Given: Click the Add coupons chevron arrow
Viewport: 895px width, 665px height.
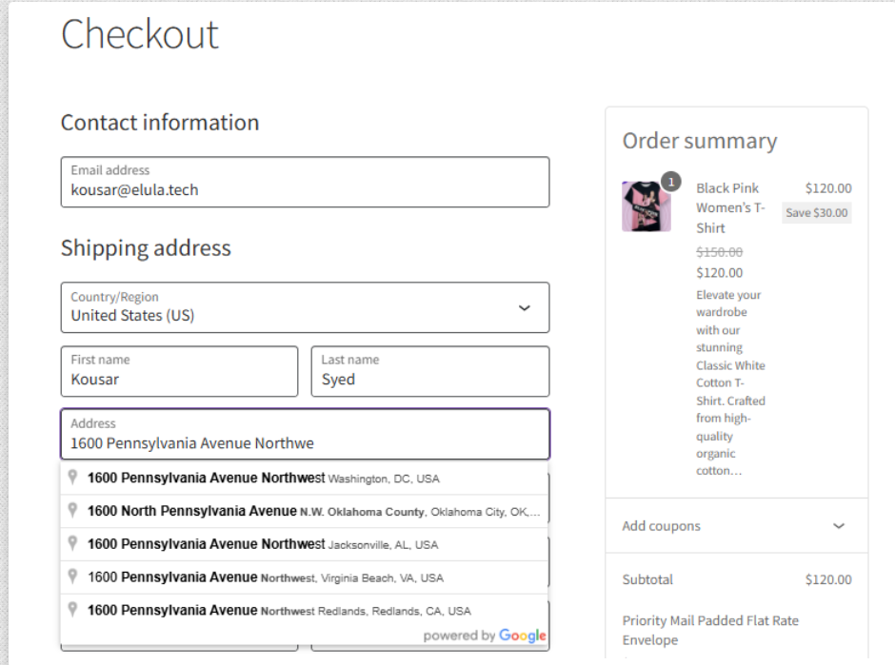Looking at the screenshot, I should (x=839, y=526).
